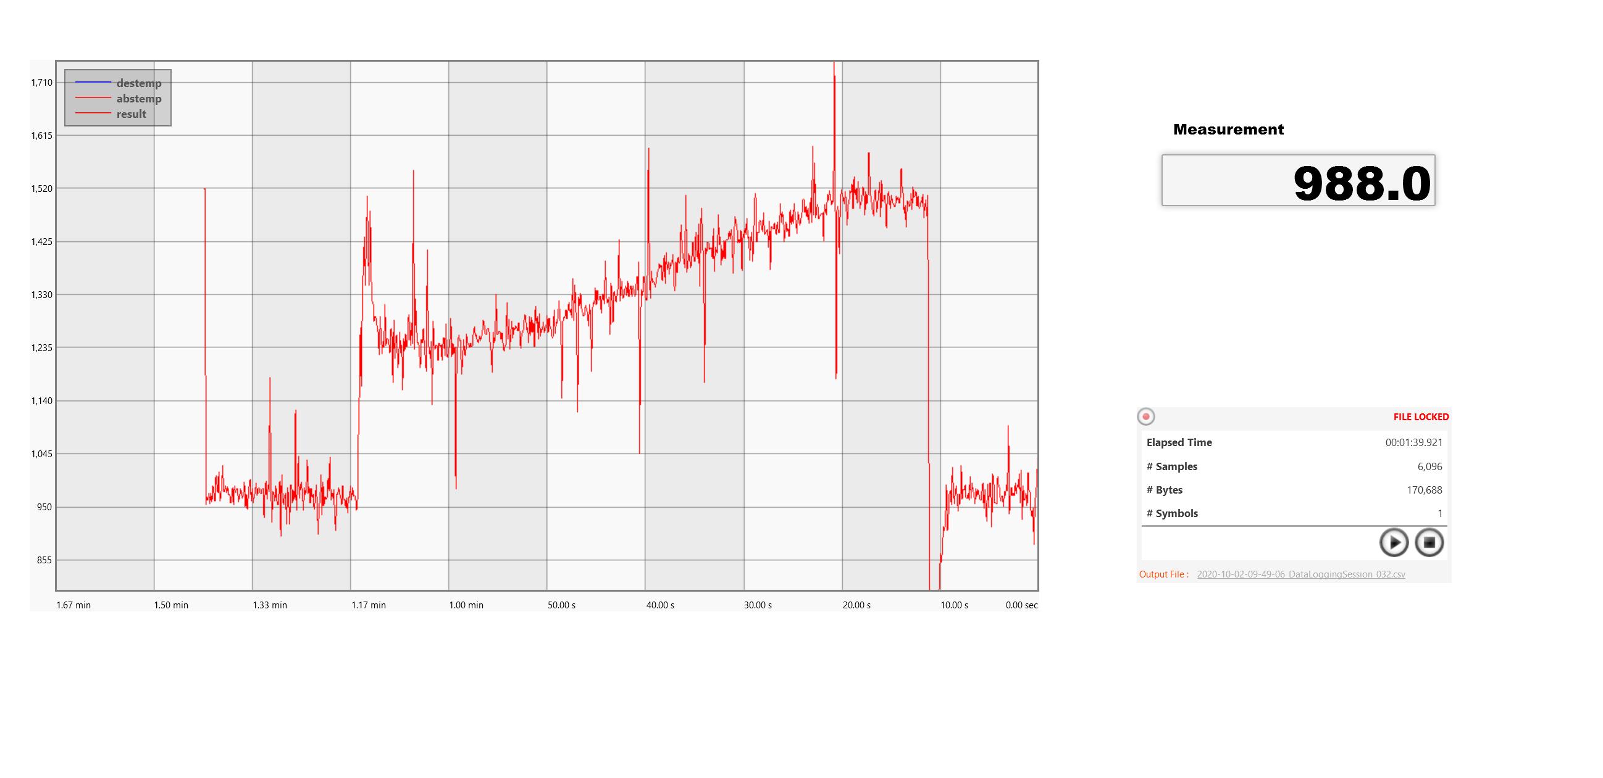Click the FILE LOCKED status label
The image size is (1603, 778).
[x=1421, y=416]
